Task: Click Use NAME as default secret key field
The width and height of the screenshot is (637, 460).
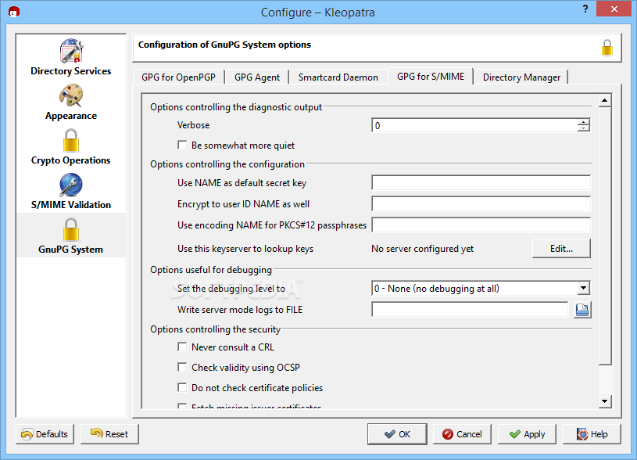Action: [481, 182]
